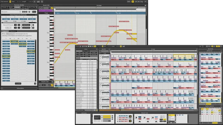Collapse the Library panel header button
This screenshot has width=223, height=125.
click(96, 49)
